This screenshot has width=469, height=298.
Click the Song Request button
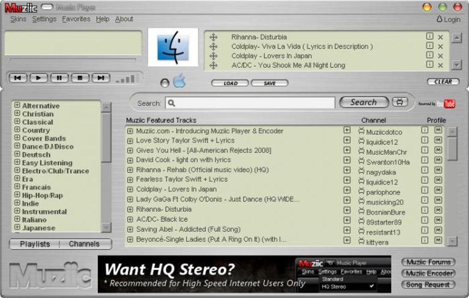[x=429, y=285]
